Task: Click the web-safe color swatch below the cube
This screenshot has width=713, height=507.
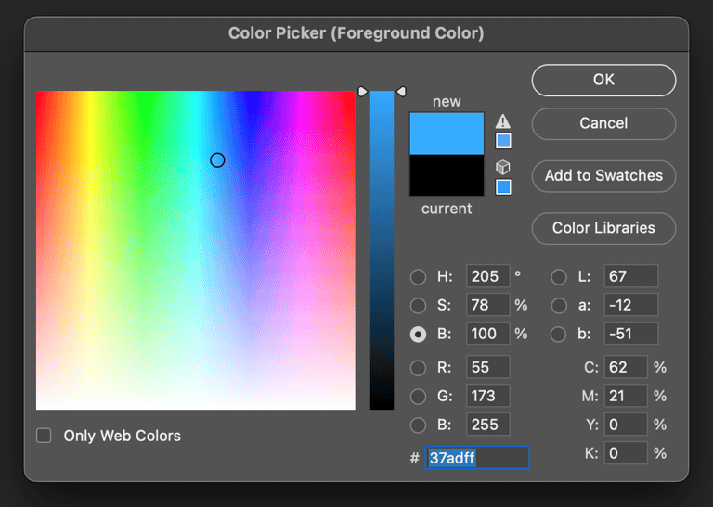Action: tap(503, 187)
